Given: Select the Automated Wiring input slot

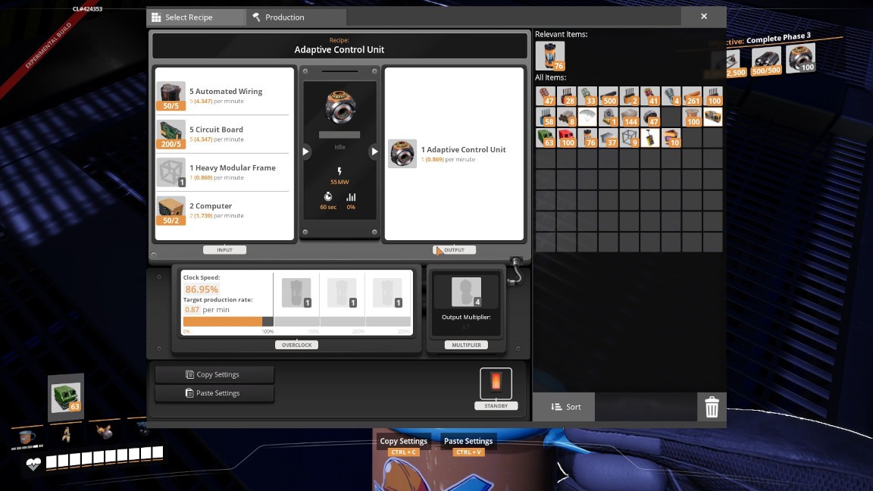Looking at the screenshot, I should point(171,95).
